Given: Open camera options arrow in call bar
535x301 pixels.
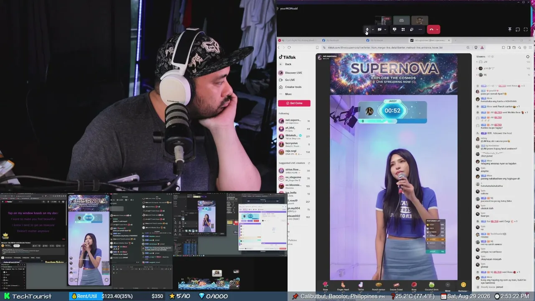Looking at the screenshot, I should [x=385, y=30].
